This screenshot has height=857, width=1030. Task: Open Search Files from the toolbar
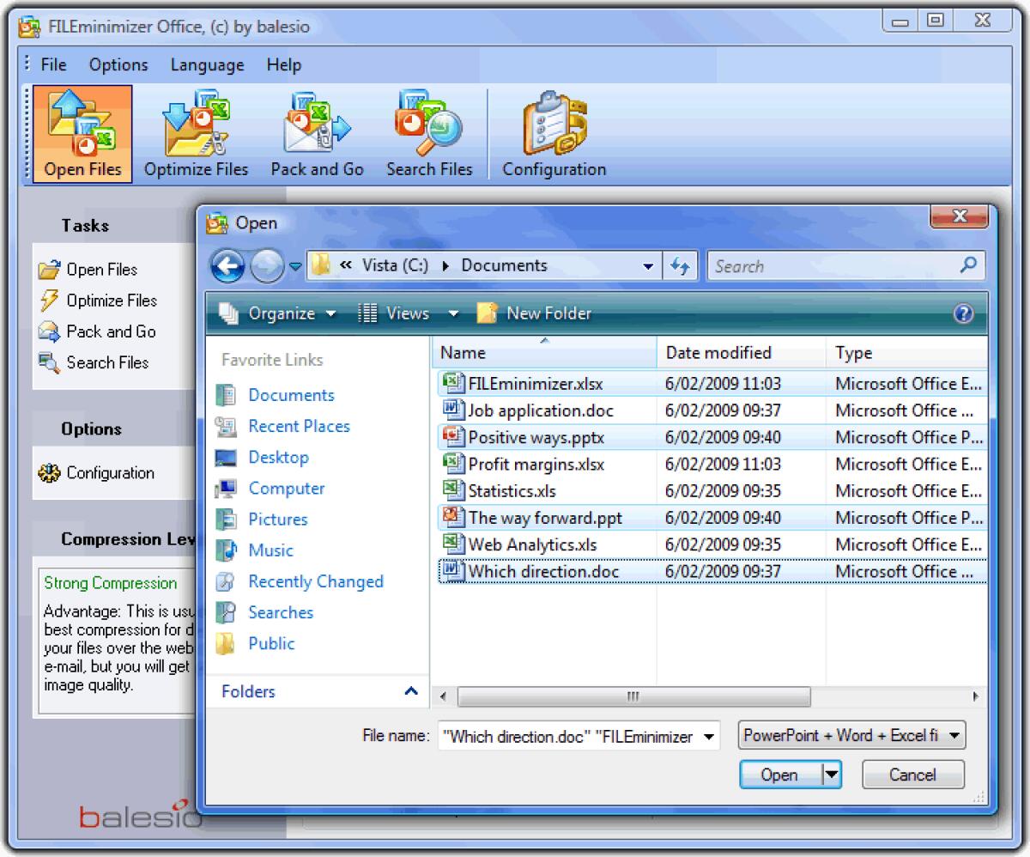(428, 133)
